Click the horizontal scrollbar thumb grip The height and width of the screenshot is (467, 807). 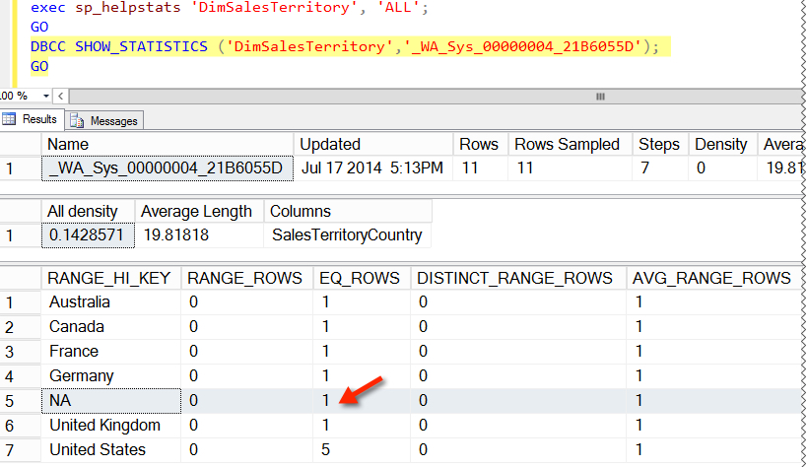click(x=600, y=96)
